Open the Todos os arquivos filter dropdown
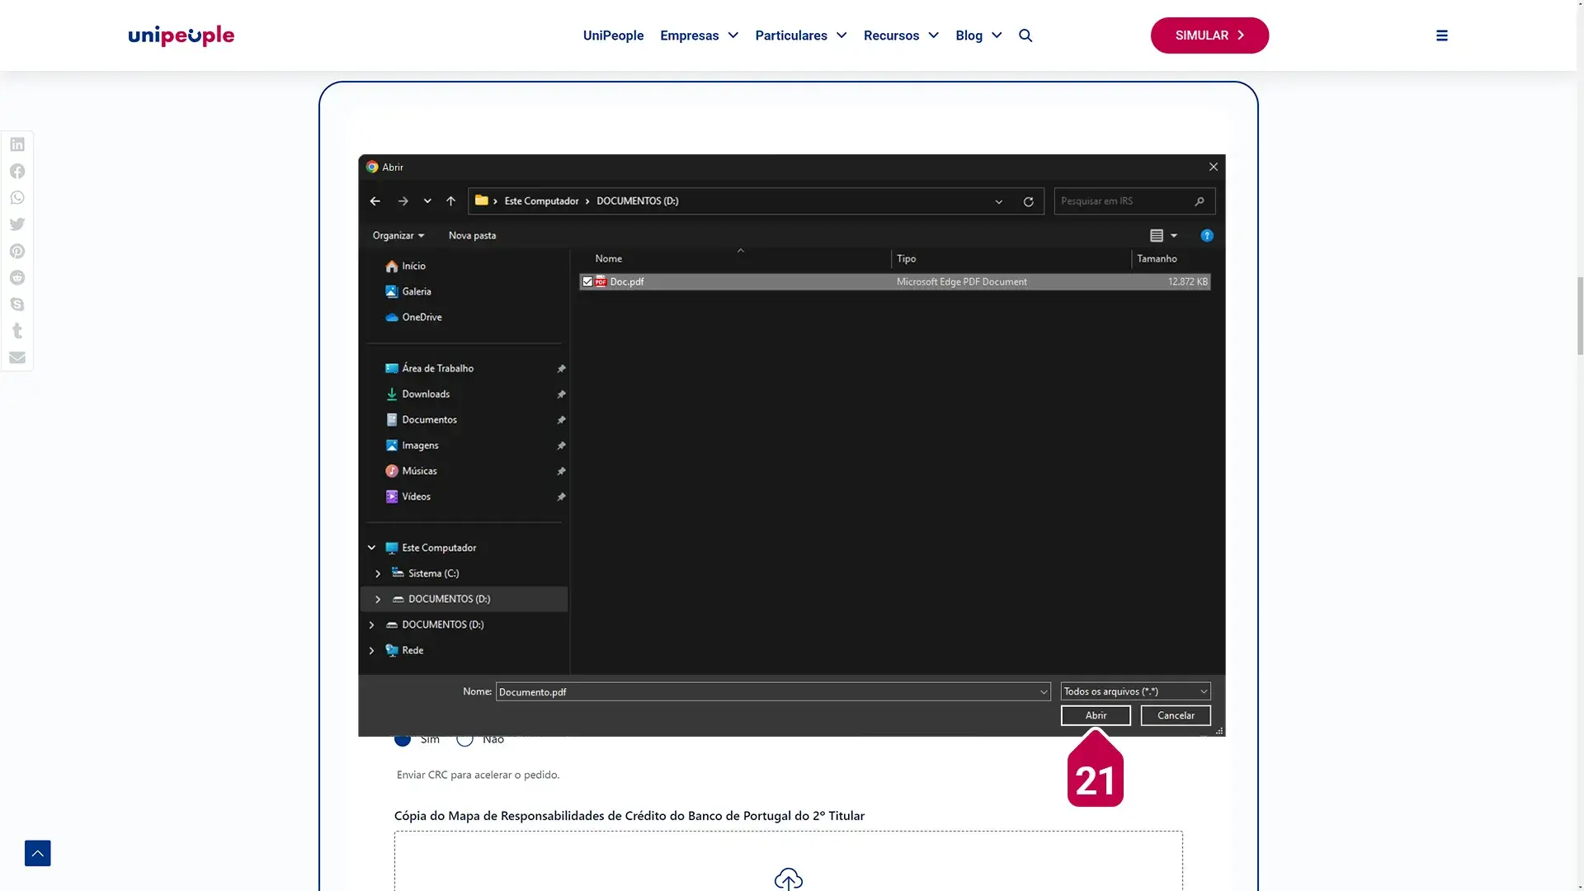1584x891 pixels. coord(1135,691)
